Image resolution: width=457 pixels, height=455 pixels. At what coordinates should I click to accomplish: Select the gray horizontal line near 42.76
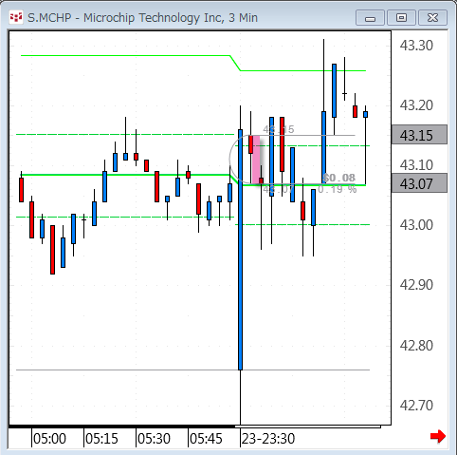coord(192,370)
